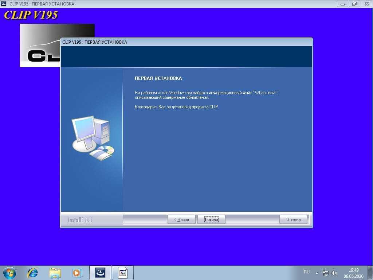This screenshot has height=280, width=373.
Task: Click the Готово (Finish) button
Action: click(211, 219)
